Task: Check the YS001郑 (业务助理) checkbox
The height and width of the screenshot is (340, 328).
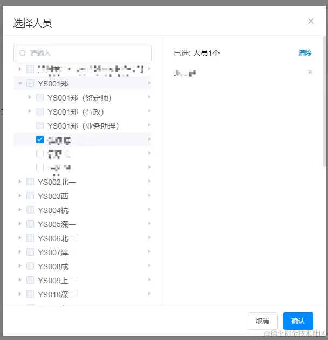Action: coord(40,125)
